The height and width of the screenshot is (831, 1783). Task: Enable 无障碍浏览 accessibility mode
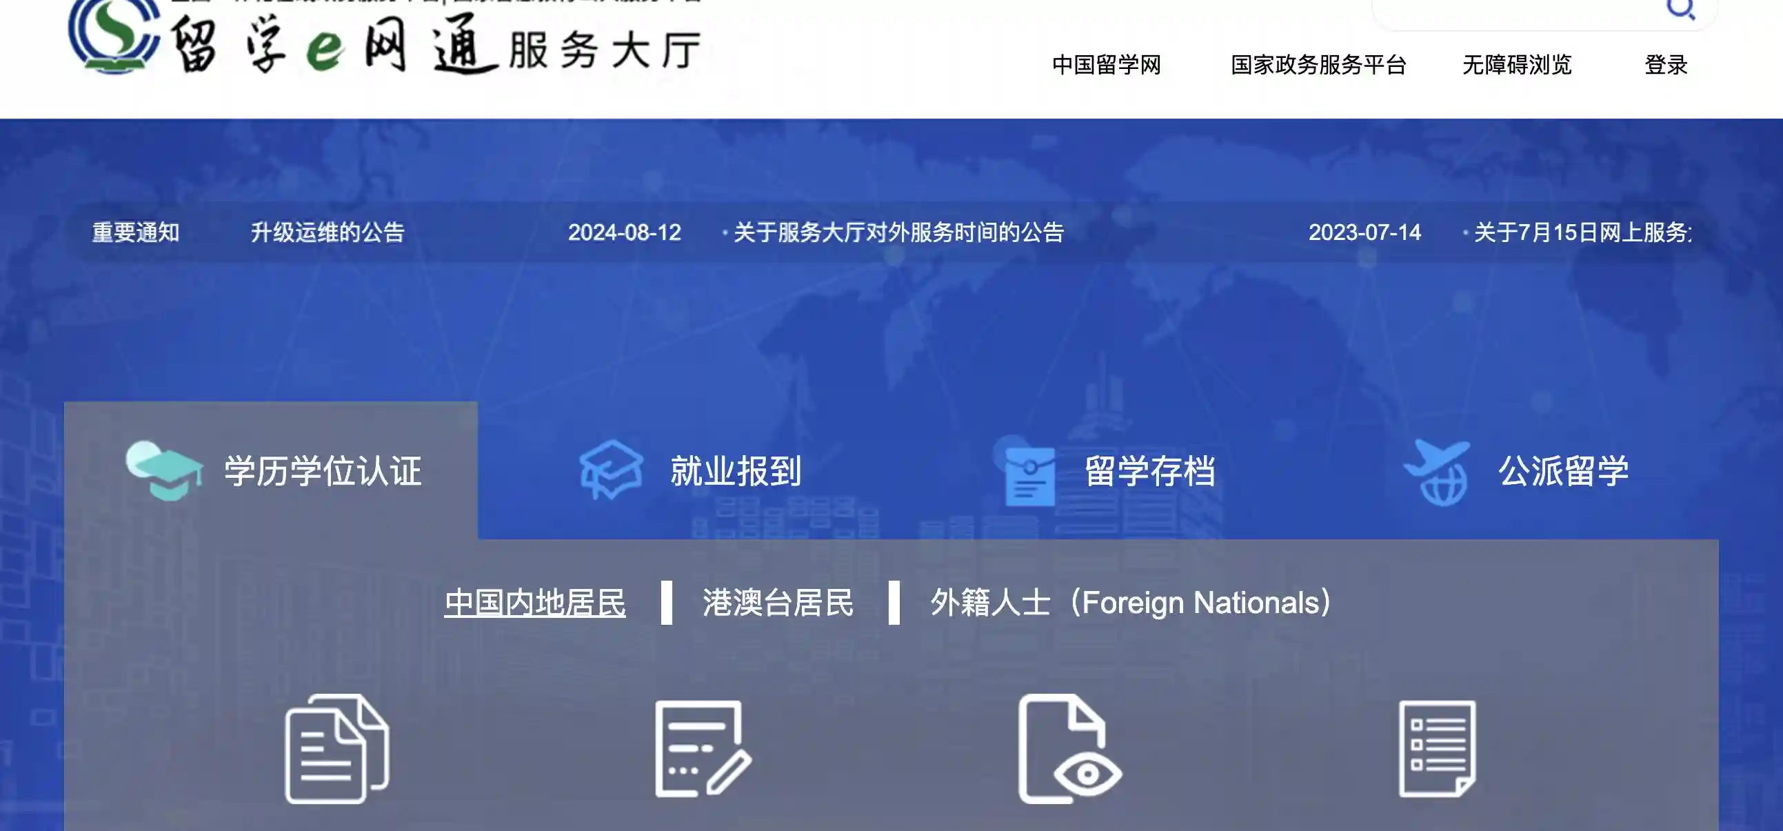coord(1518,64)
